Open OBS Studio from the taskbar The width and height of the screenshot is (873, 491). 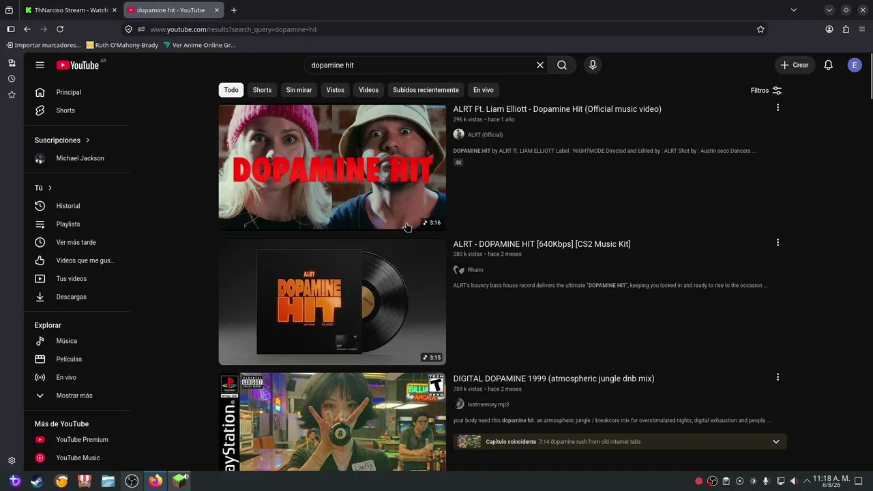click(x=132, y=481)
